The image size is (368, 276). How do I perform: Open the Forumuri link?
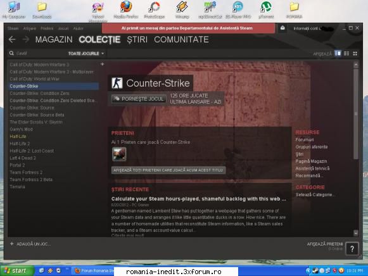click(x=305, y=140)
